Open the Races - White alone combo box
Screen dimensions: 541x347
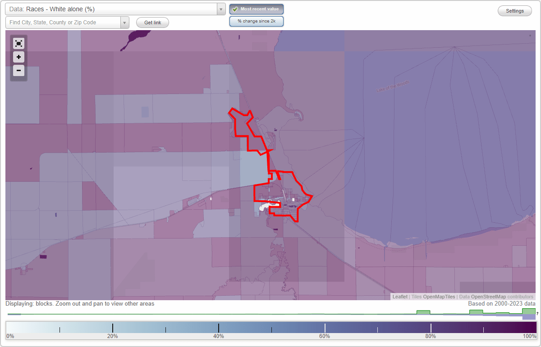coord(113,9)
